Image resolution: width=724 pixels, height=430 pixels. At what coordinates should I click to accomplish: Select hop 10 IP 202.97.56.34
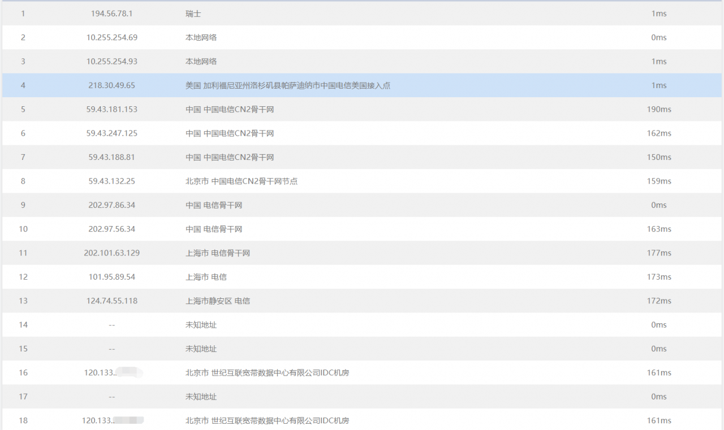pyautogui.click(x=112, y=229)
